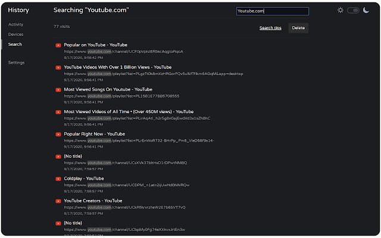The width and height of the screenshot is (381, 238).
Task: Click the favicon of the first (No title) entry
Action: (x=58, y=156)
